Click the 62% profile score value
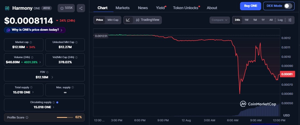The height and width of the screenshot is (125, 300). pyautogui.click(x=78, y=117)
